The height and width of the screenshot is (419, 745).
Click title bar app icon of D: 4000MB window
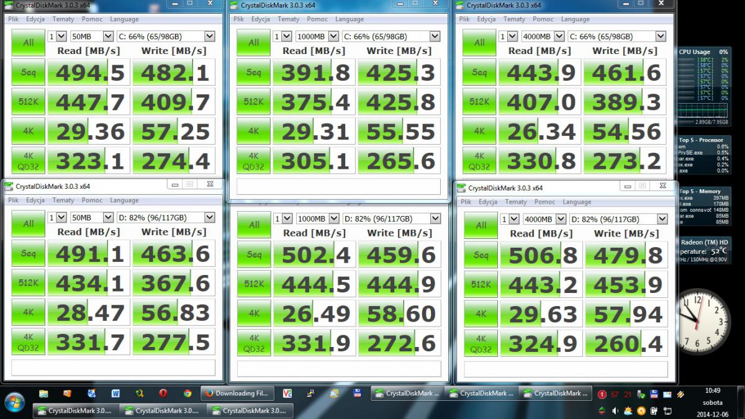tap(462, 187)
